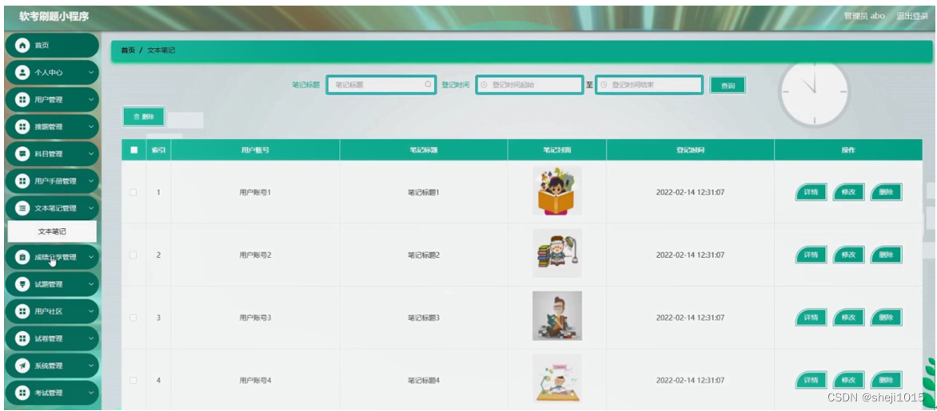Click 修改 for 笔记标题3 row
937x411 pixels.
point(848,318)
